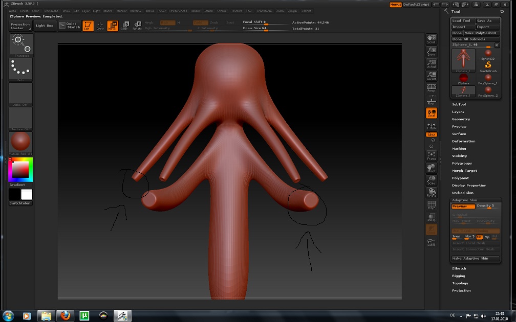Toggle Perspective view with Persp button
Viewport: 516px width, 322px height.
432,88
